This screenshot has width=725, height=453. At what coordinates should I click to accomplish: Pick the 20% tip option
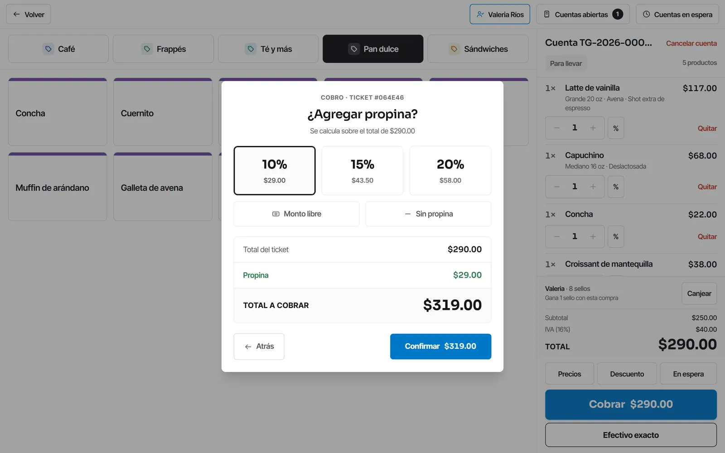(450, 170)
